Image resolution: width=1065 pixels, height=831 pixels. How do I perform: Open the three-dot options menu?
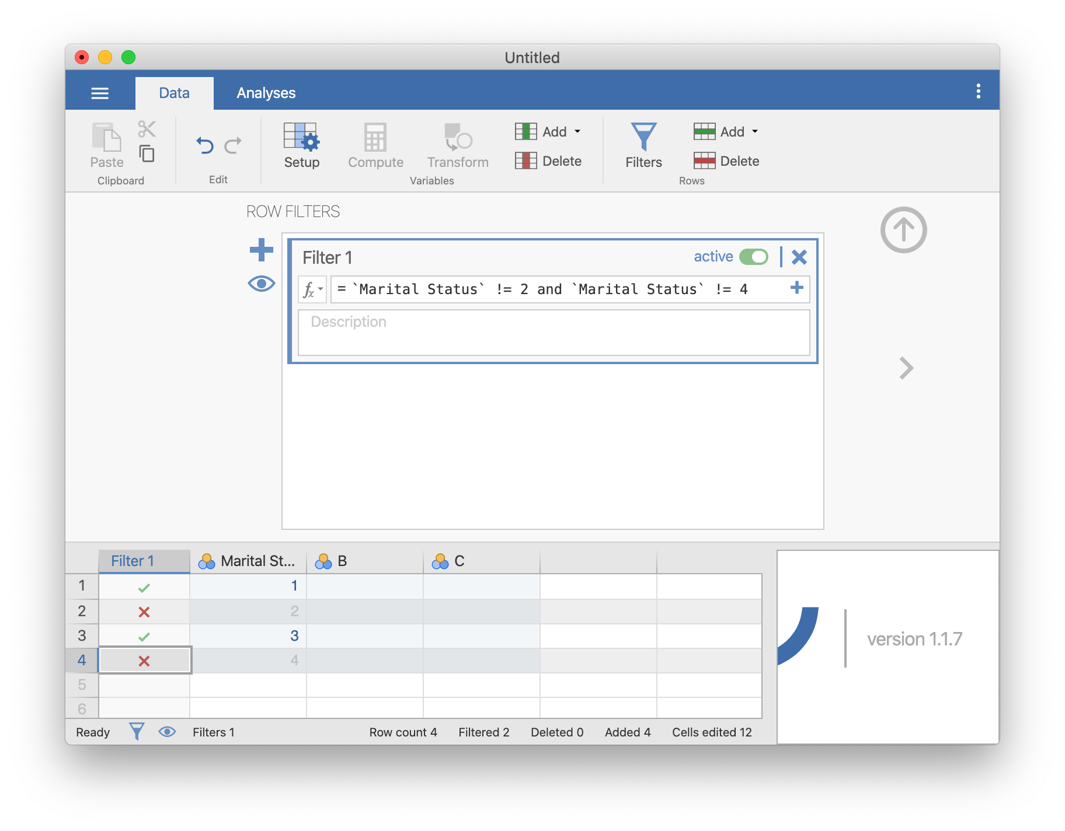978,92
